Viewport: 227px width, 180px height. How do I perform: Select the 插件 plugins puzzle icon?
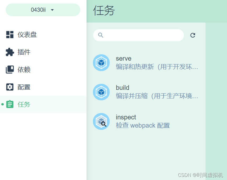click(x=10, y=52)
